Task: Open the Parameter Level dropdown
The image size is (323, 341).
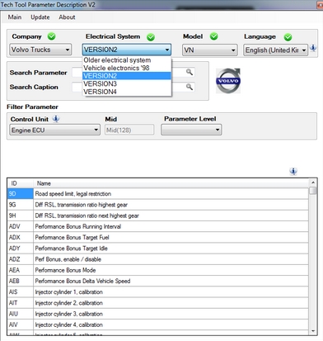Action: tap(191, 130)
